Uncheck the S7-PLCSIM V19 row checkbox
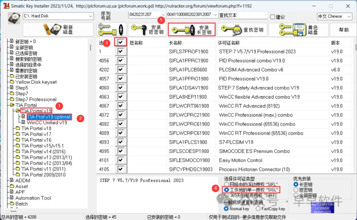Screen dimensions: 357x220 tap(121, 142)
